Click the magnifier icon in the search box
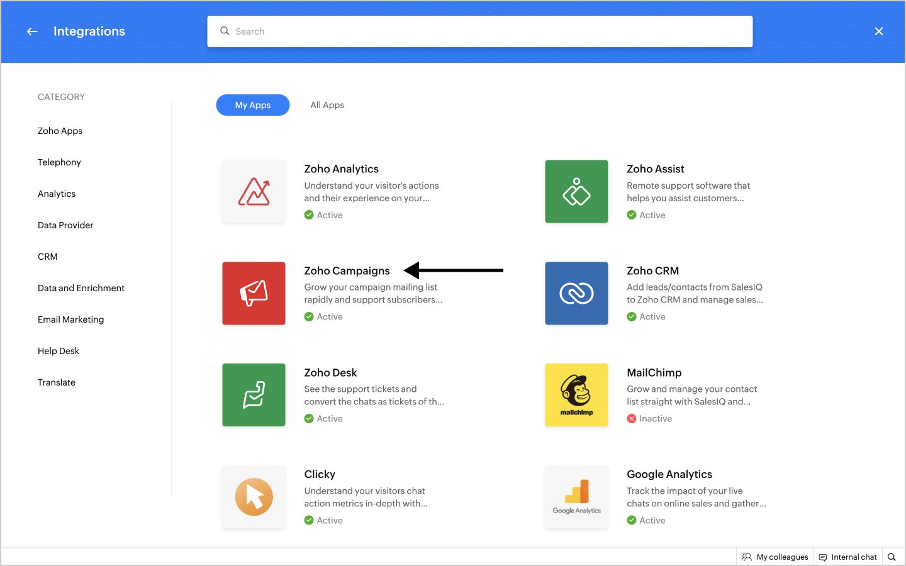The image size is (906, 566). pos(225,31)
